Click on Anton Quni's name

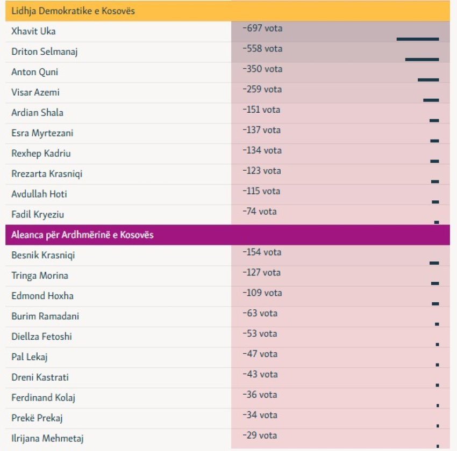click(x=35, y=72)
